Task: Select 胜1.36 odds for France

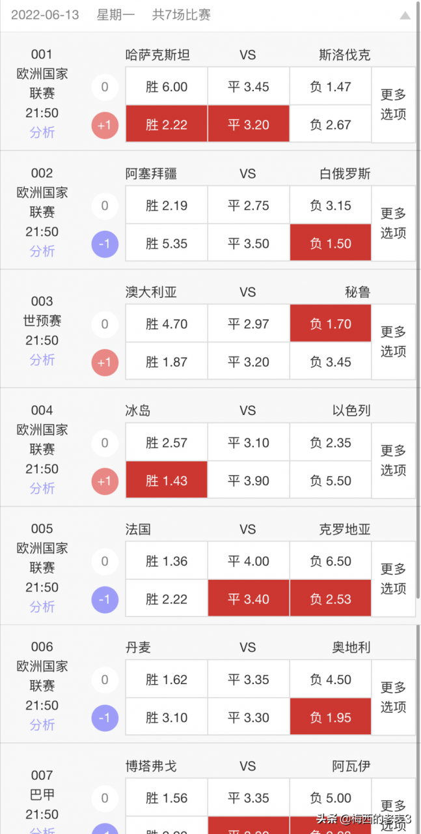Action: pyautogui.click(x=166, y=560)
